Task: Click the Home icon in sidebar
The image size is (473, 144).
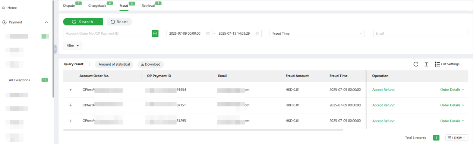Action: (x=4, y=8)
